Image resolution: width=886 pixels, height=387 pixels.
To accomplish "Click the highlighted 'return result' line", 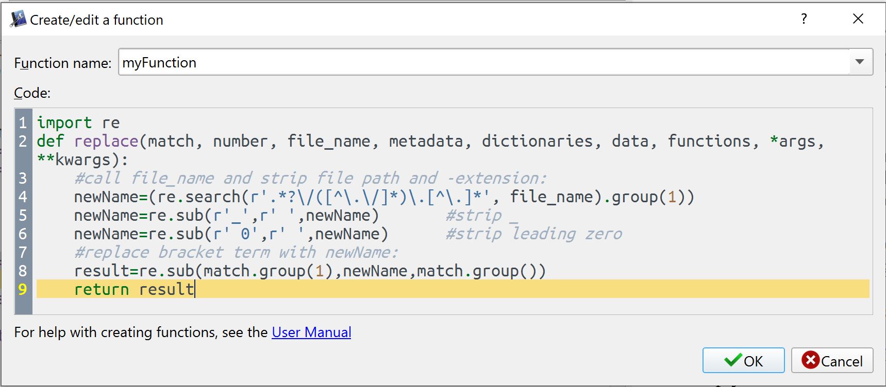I will pyautogui.click(x=134, y=289).
